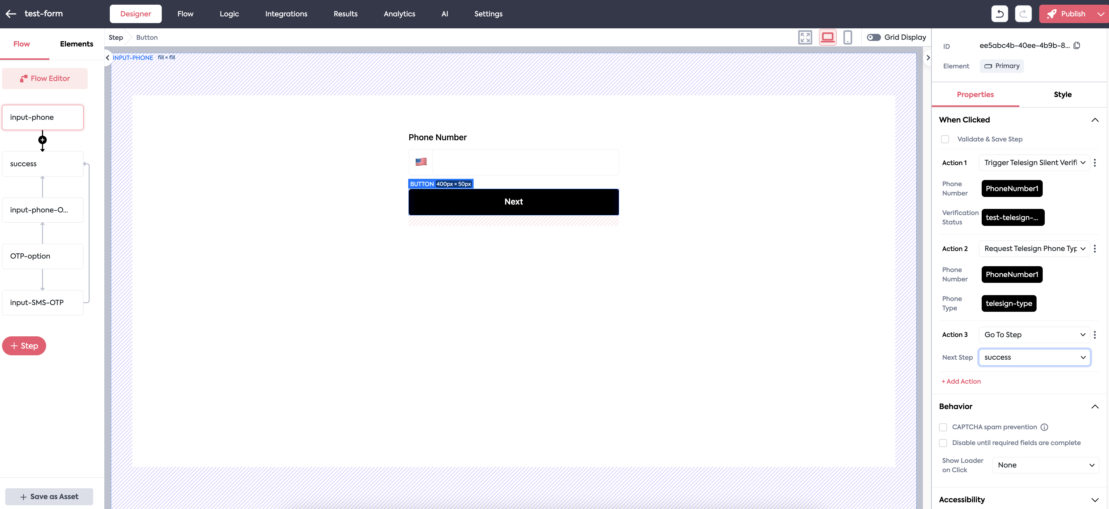Click the phone number input field

pos(525,162)
